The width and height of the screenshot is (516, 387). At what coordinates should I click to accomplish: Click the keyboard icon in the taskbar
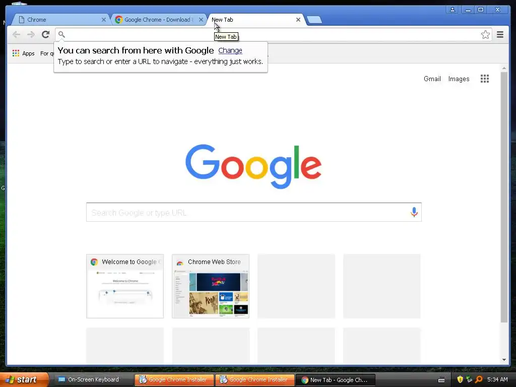441,380
